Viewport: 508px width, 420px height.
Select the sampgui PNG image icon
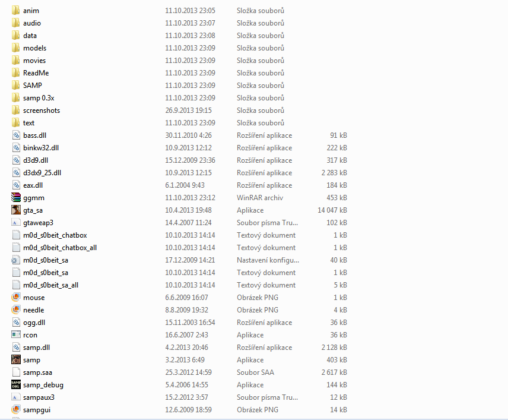click(16, 410)
